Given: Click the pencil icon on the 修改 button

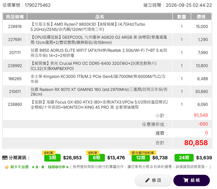Looking at the screenshot, I should (147, 180).
